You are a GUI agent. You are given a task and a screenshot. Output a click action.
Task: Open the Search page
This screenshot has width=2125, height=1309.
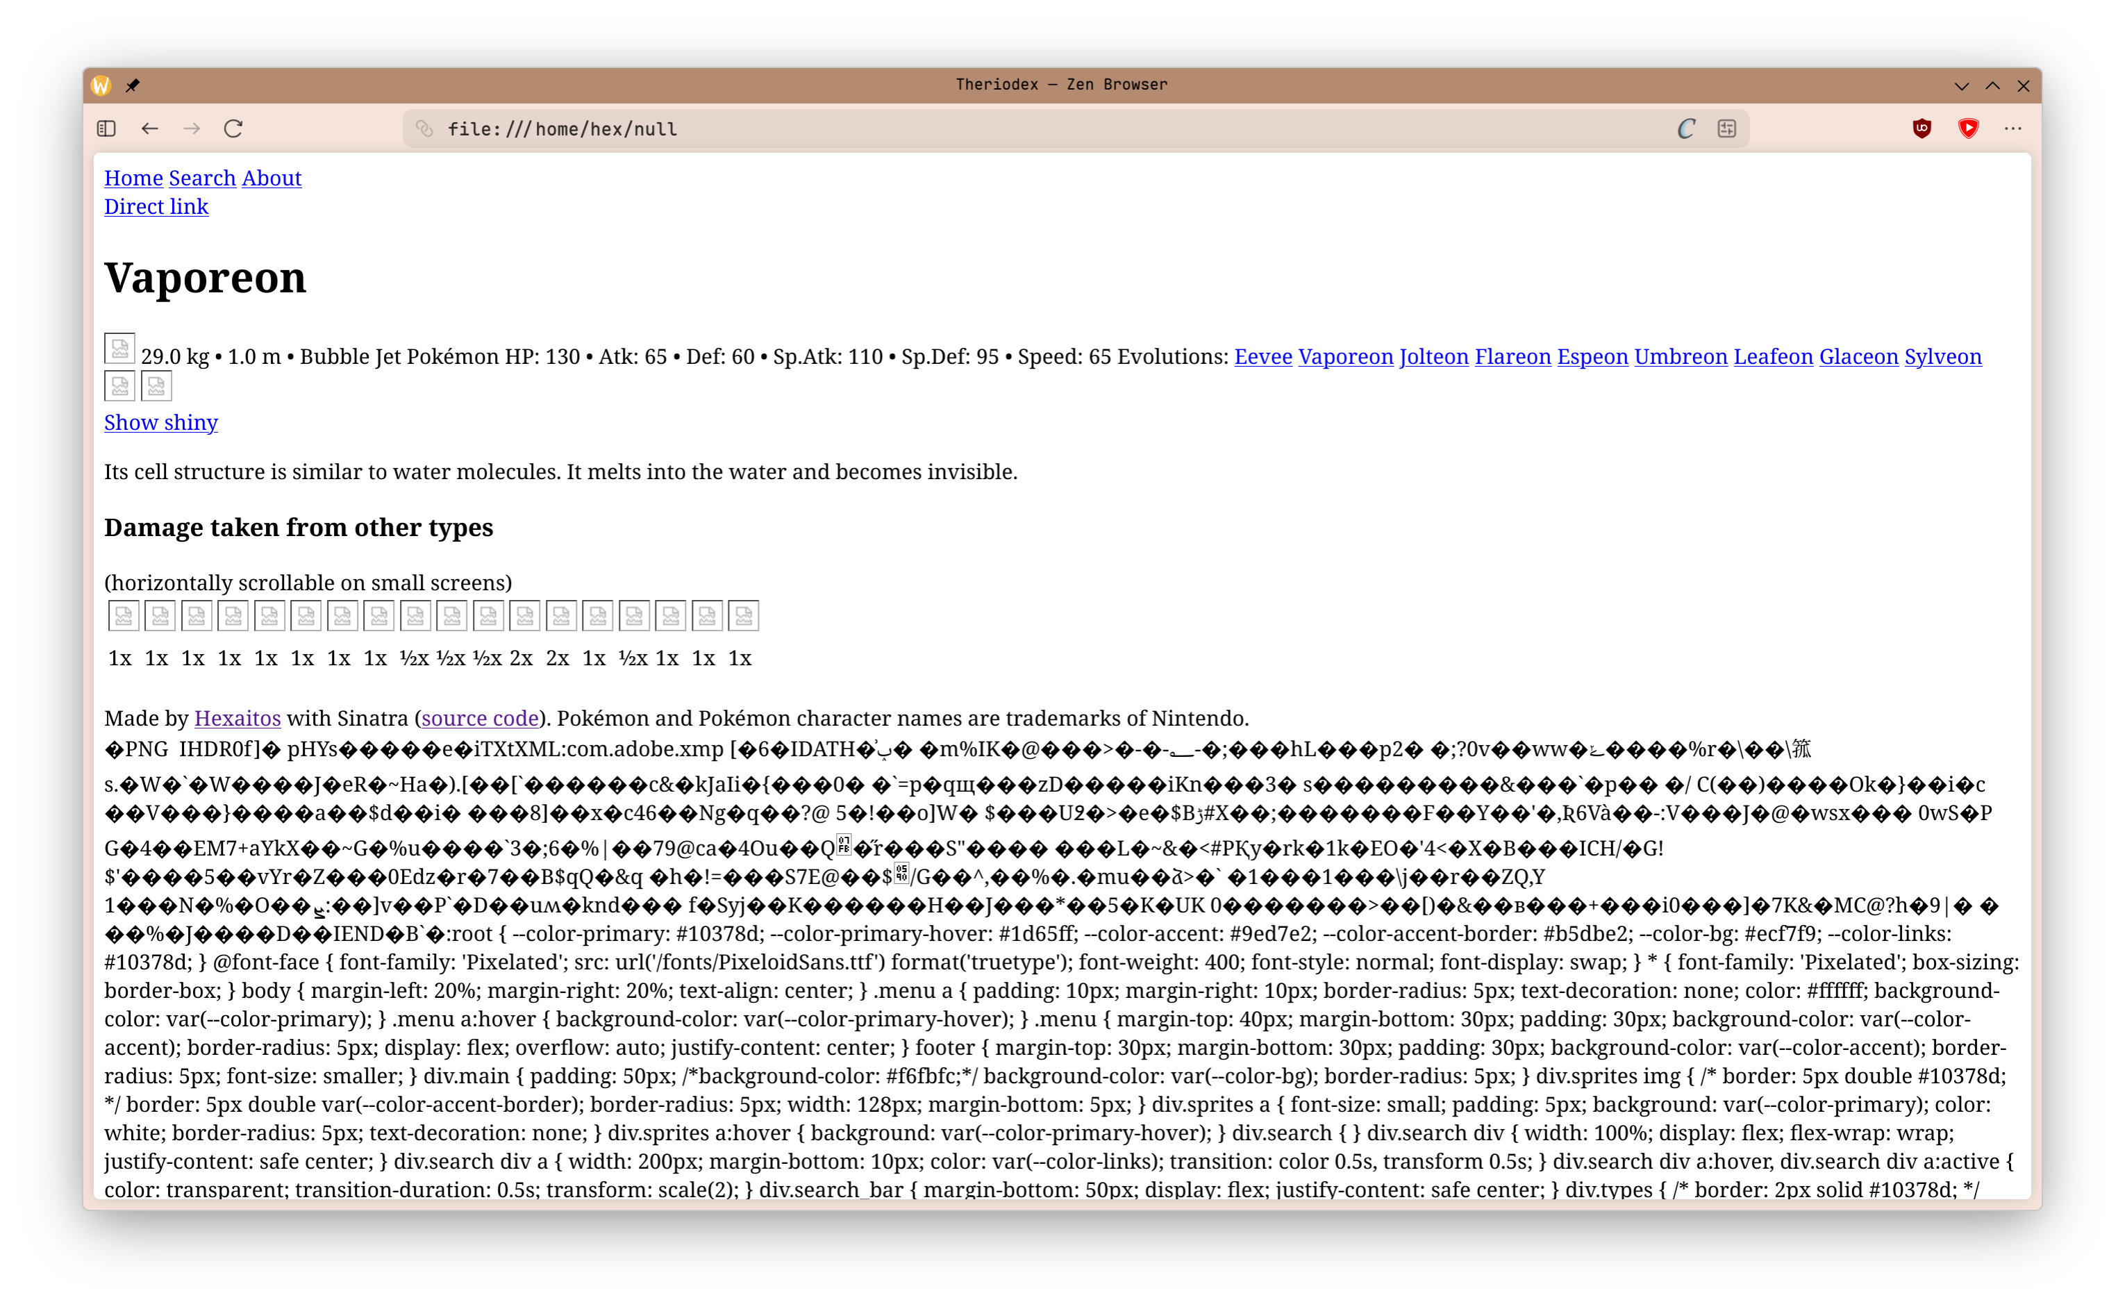click(201, 178)
